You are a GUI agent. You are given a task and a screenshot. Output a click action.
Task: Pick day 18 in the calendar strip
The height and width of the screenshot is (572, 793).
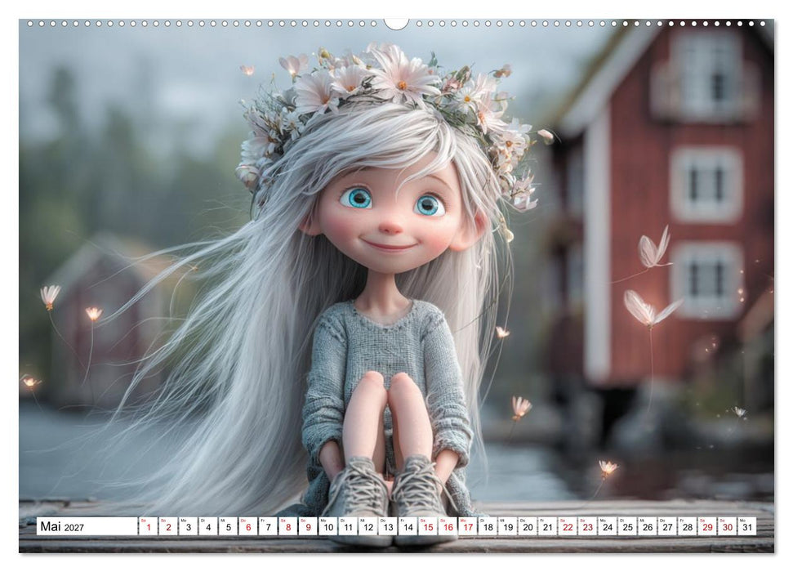click(488, 526)
